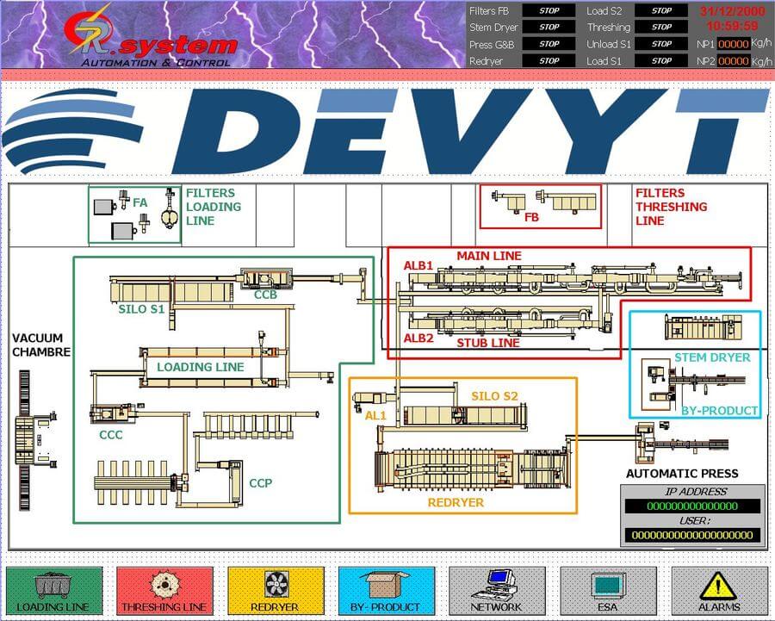Open the Threshing Line screen button
Viewport: 775px width, 621px height.
point(164,591)
